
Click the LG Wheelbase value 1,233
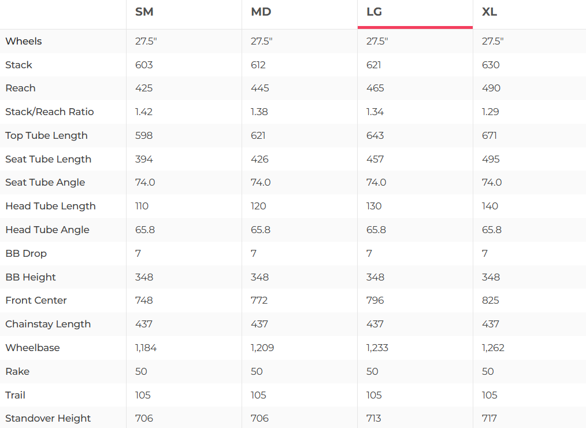[x=377, y=348]
